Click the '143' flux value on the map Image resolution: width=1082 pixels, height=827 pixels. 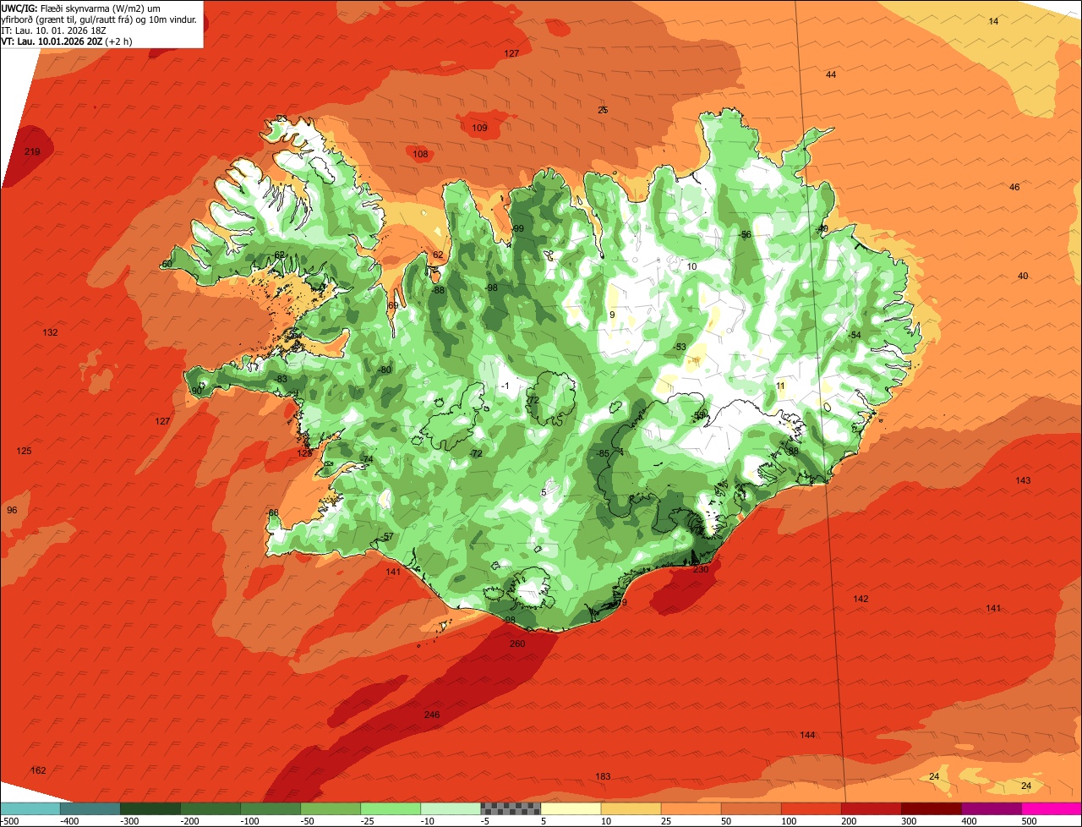pyautogui.click(x=1023, y=480)
